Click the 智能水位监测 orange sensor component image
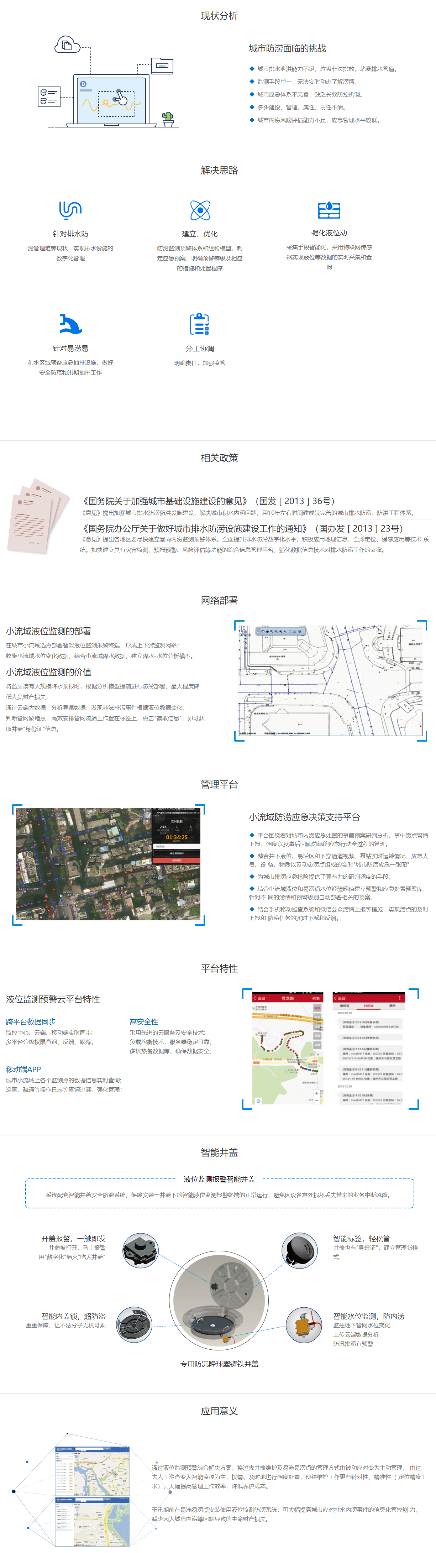Viewport: 436px width, 1553px height. point(303,1324)
